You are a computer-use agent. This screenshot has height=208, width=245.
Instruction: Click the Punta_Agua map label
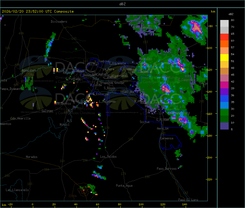[x=124, y=186]
